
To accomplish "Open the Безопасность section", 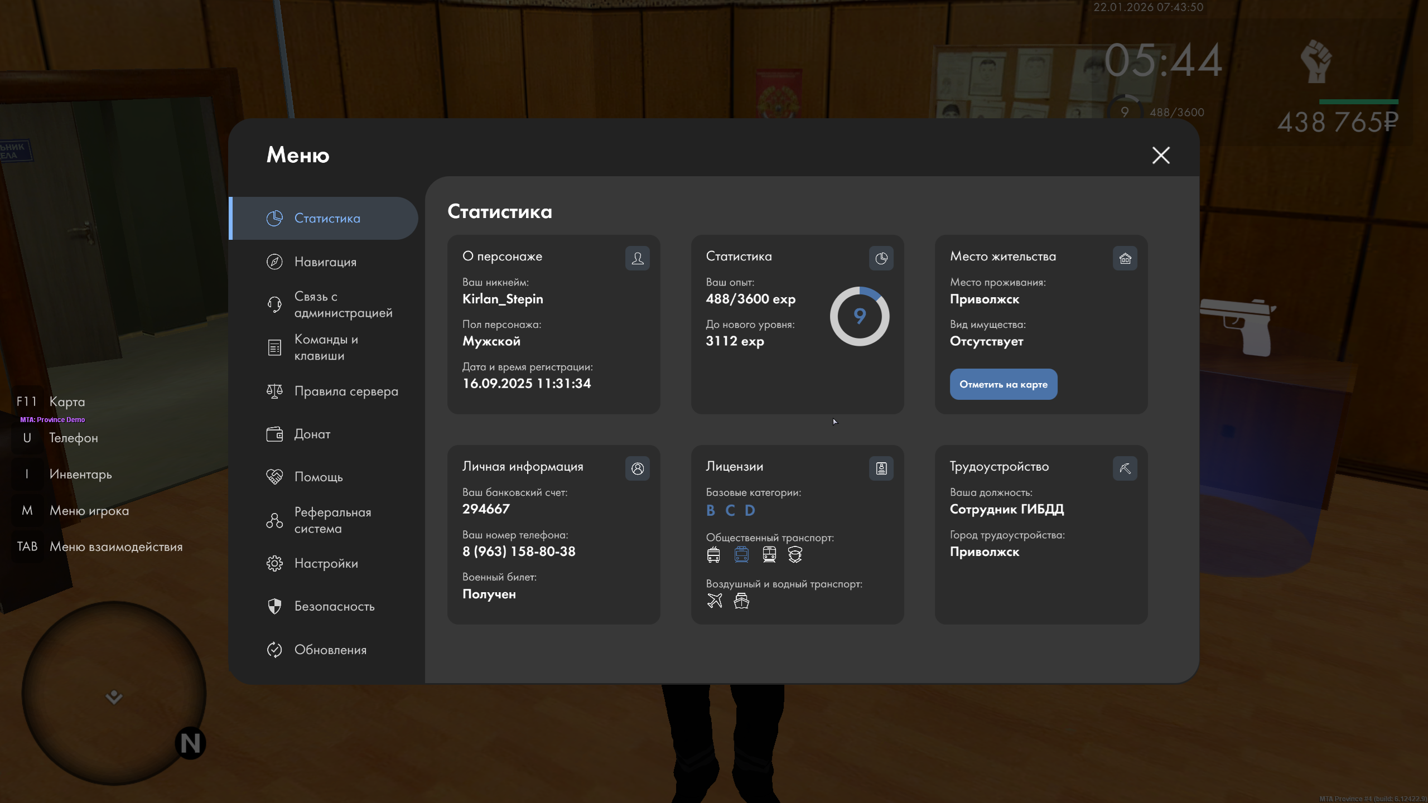I will pos(334,606).
